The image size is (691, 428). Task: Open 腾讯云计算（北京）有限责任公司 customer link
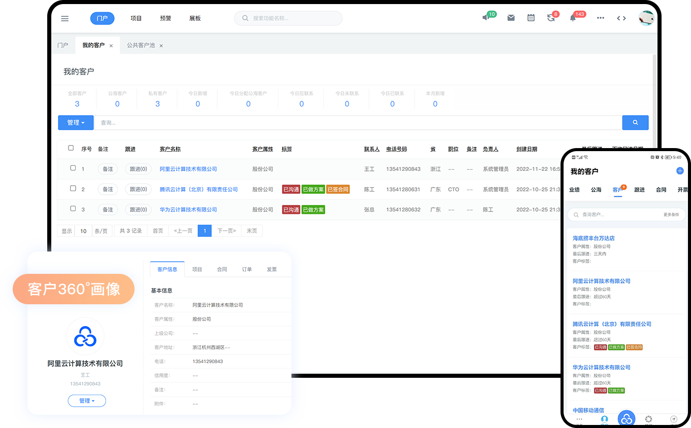[199, 190]
